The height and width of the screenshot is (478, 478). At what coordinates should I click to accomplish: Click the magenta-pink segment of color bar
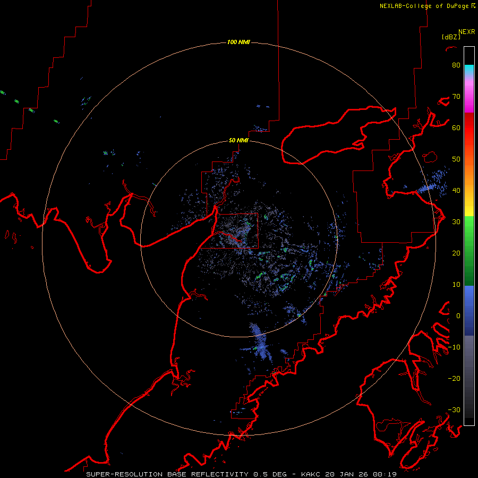(x=469, y=95)
